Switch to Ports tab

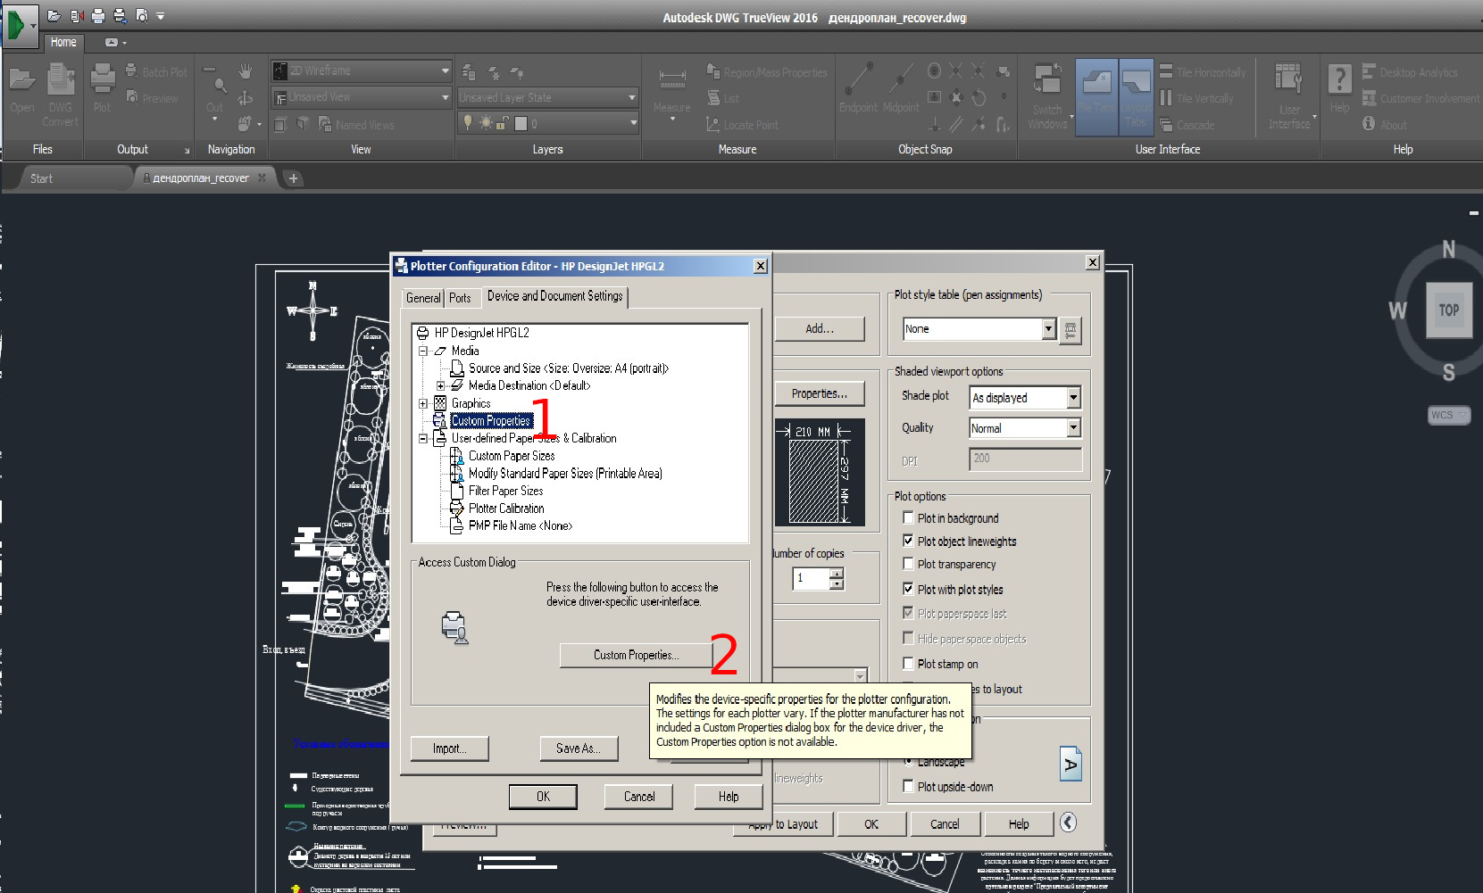tap(460, 298)
